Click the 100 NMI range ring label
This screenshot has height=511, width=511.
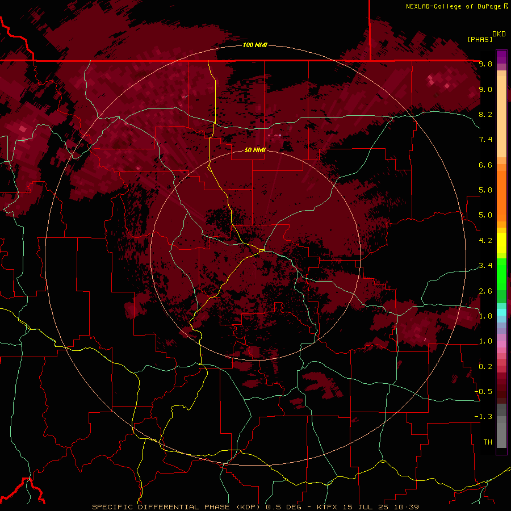coord(255,45)
